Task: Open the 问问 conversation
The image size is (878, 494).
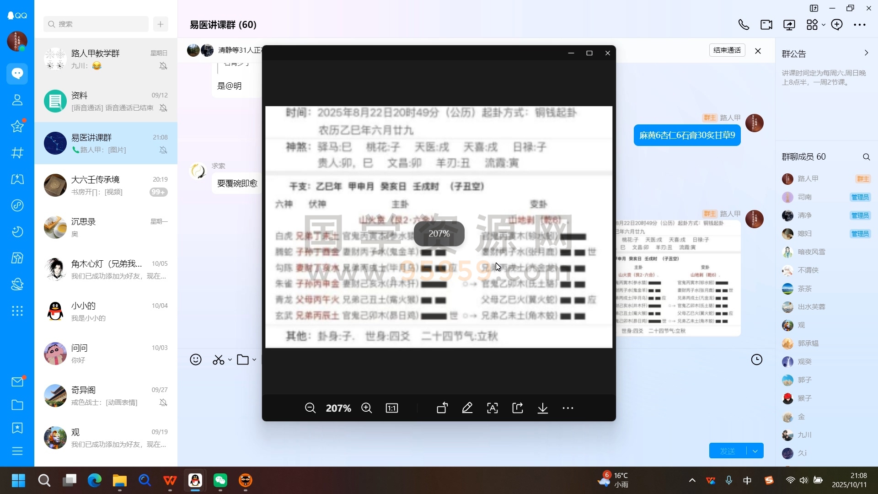Action: (106, 354)
